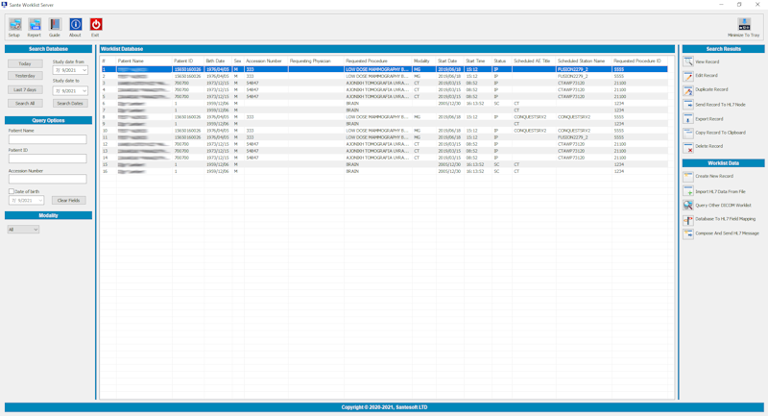Viewport: 768px width, 416px height.
Task: Expand the Study date to picker
Action: click(x=84, y=91)
